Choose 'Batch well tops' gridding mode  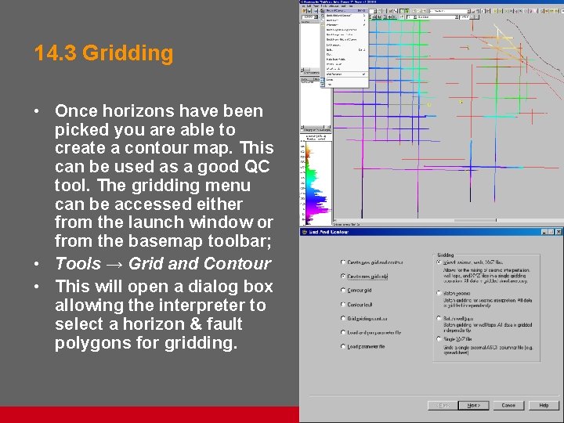tap(455, 318)
